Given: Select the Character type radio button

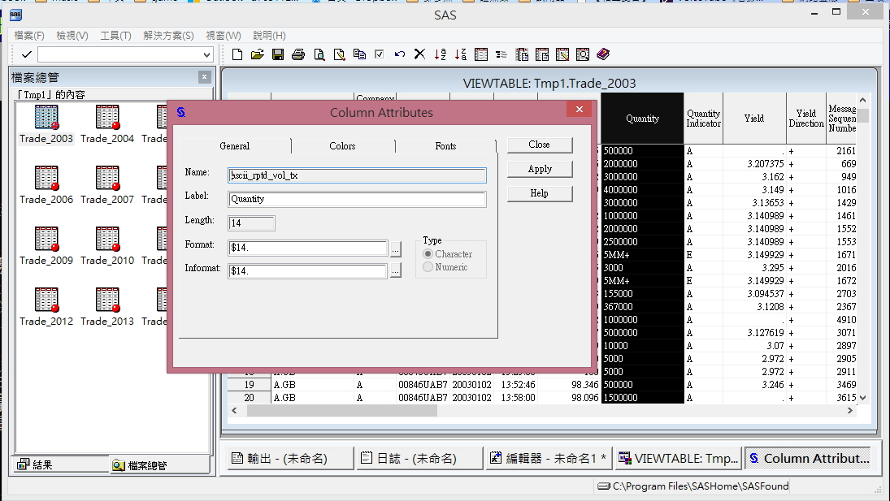Looking at the screenshot, I should pyautogui.click(x=428, y=254).
